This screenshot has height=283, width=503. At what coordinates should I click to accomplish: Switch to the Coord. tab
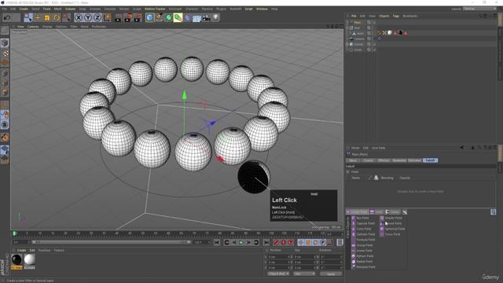pyautogui.click(x=368, y=160)
